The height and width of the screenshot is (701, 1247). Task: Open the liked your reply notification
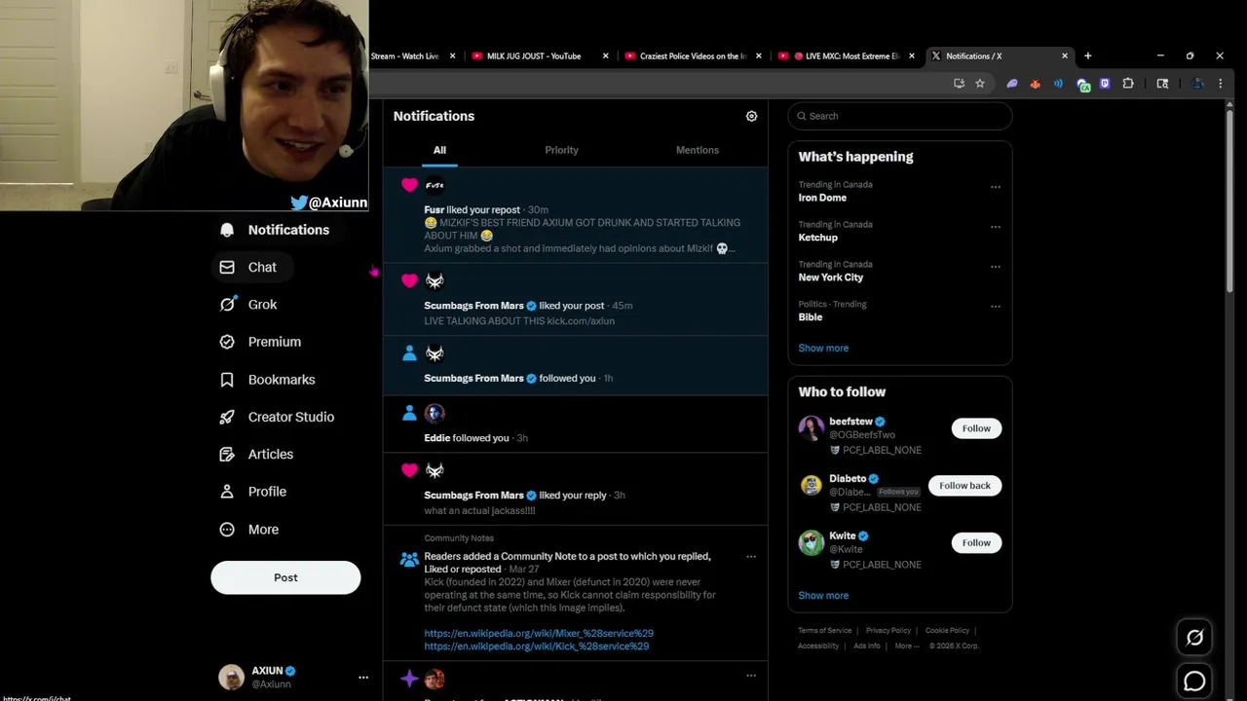[x=575, y=490]
